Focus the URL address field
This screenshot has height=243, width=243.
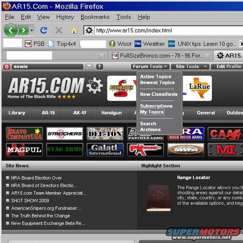coord(169,30)
